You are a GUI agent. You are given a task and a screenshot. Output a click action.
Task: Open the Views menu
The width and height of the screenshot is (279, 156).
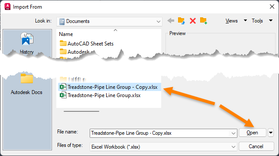[x=231, y=21]
